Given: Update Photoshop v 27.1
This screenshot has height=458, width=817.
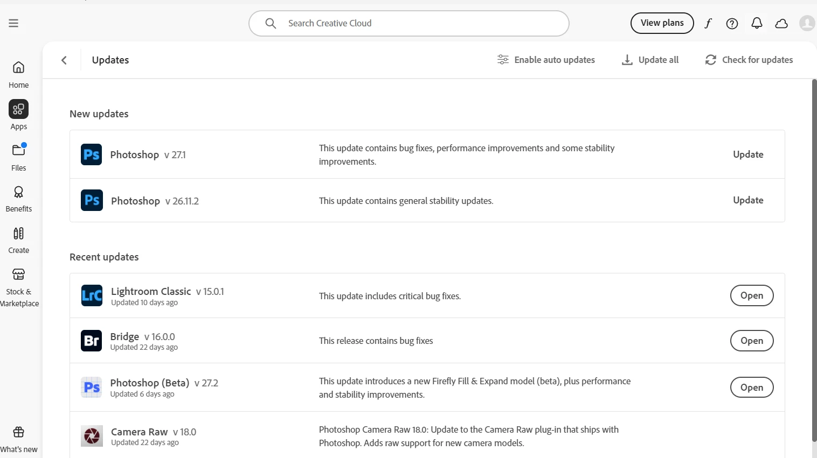Looking at the screenshot, I should 748,154.
